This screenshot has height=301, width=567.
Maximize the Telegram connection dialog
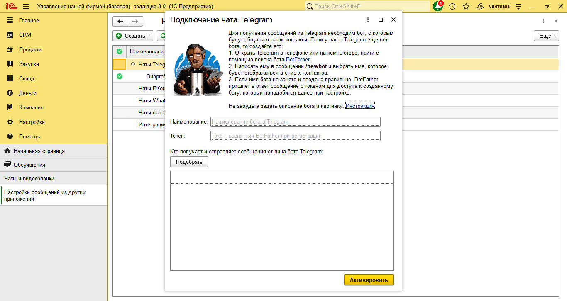pyautogui.click(x=381, y=20)
